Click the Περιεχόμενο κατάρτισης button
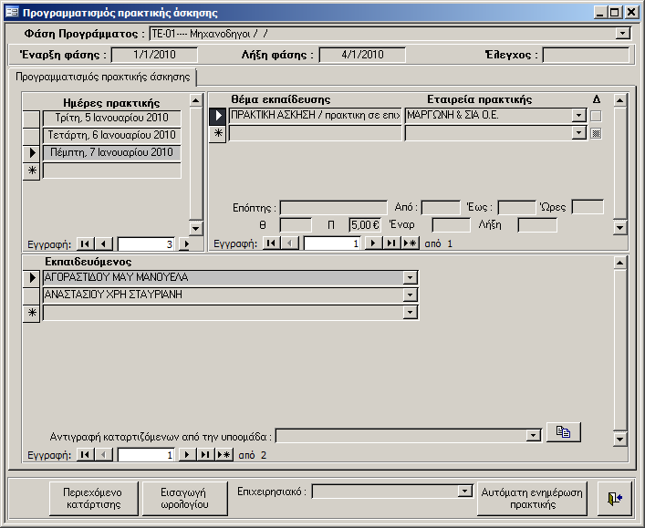645x528 pixels. coord(92,498)
